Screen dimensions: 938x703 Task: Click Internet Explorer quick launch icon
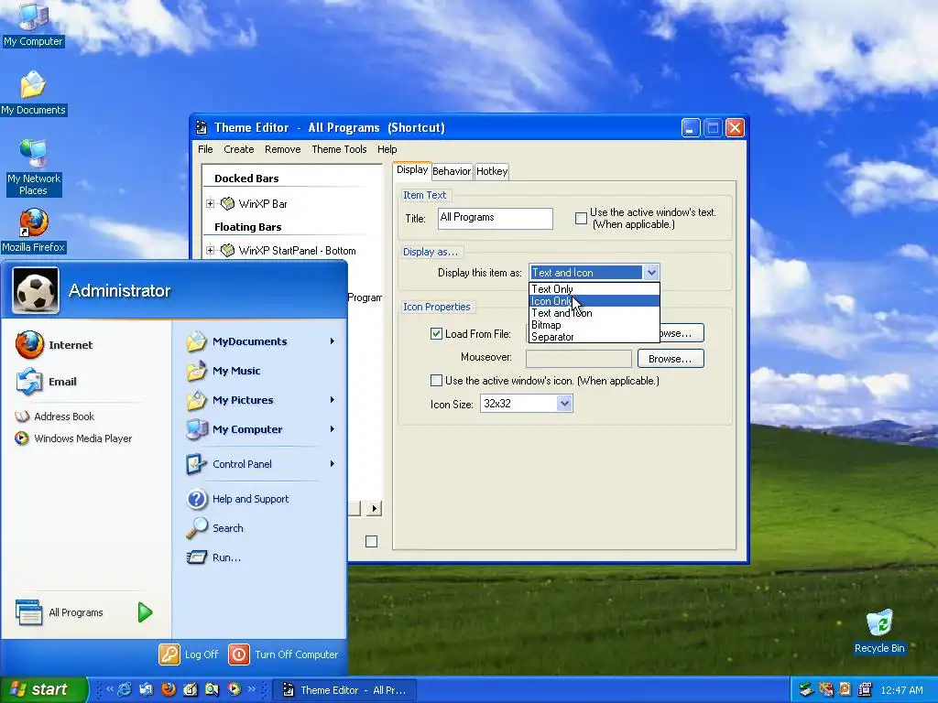(x=125, y=689)
